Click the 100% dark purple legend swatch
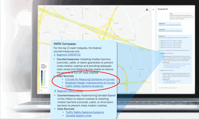This screenshot has height=119, width=199. [x=42, y=71]
